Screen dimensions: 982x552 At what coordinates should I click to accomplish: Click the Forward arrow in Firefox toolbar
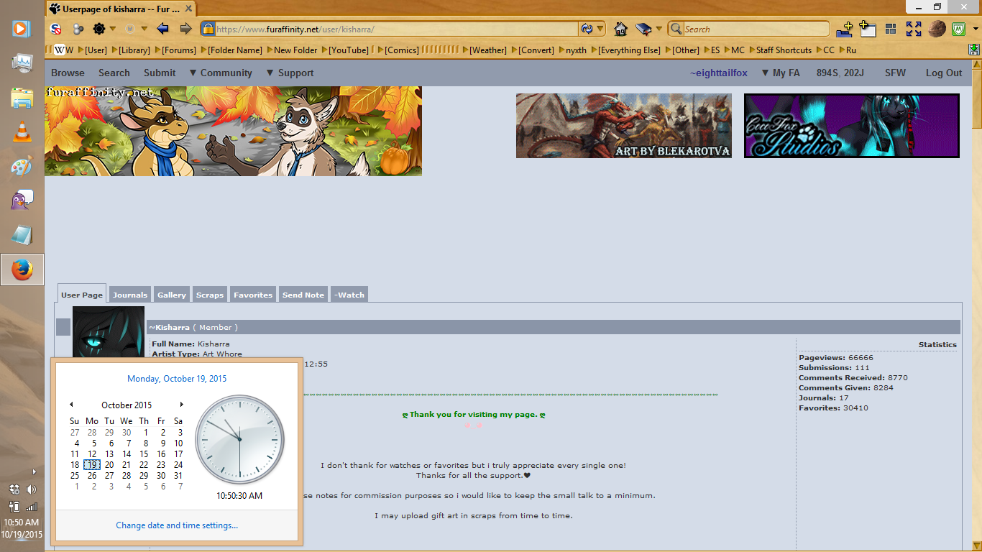186,29
